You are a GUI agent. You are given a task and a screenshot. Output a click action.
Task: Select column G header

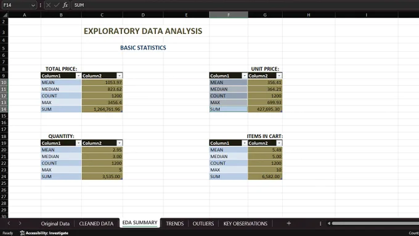pos(265,15)
